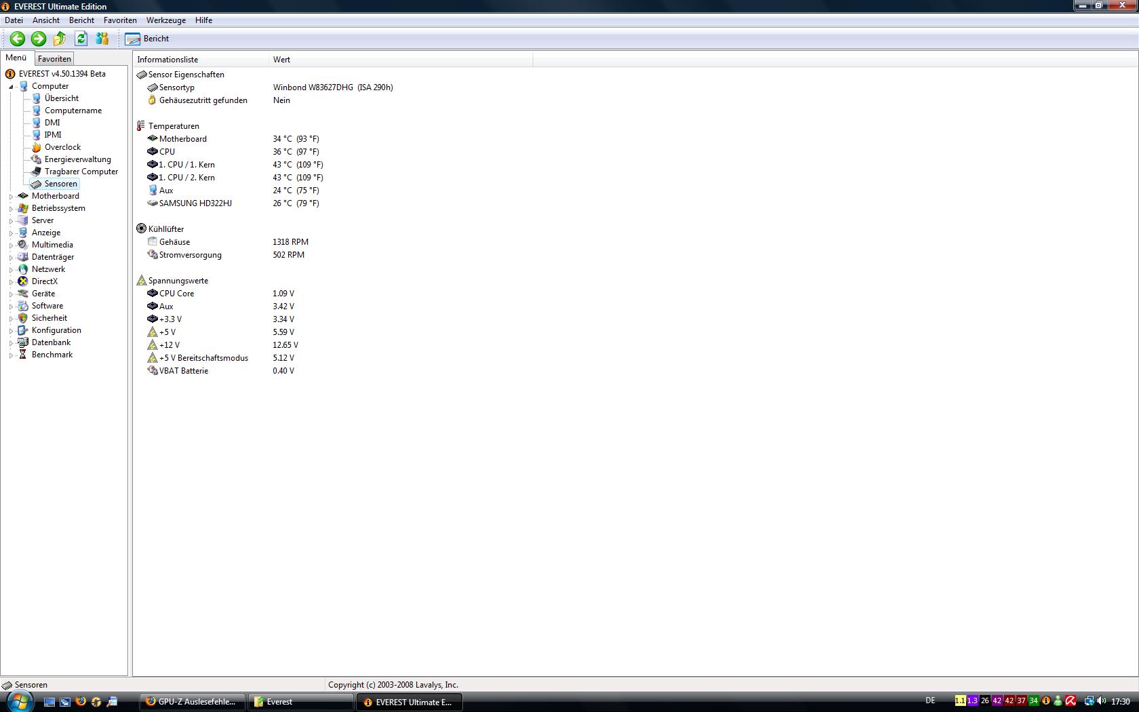Expand the Betriebssystem tree node

point(12,209)
